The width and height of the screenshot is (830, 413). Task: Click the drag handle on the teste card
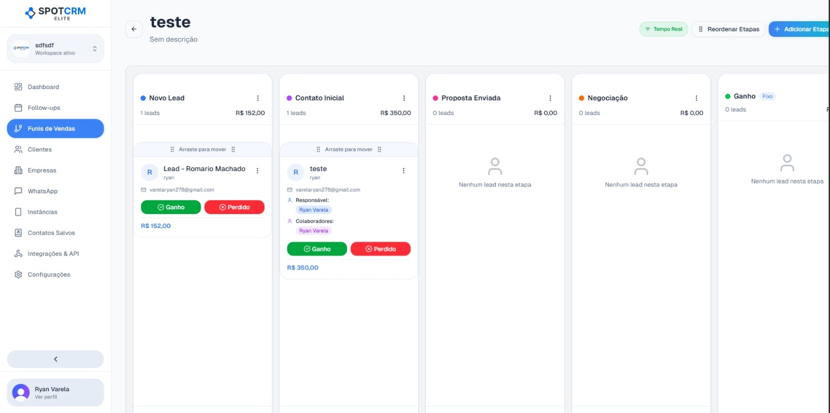click(x=349, y=149)
